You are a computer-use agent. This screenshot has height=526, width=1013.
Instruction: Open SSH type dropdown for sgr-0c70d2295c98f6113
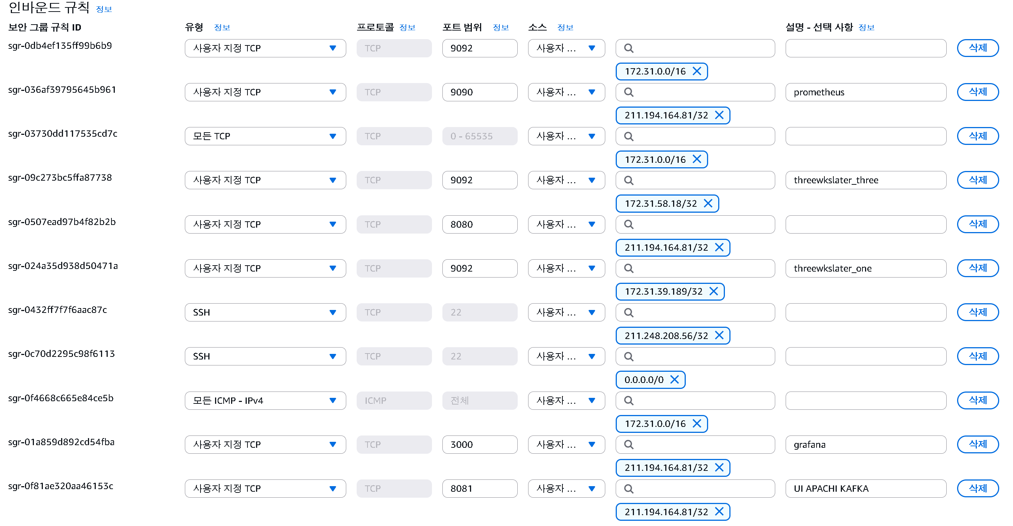click(x=265, y=356)
